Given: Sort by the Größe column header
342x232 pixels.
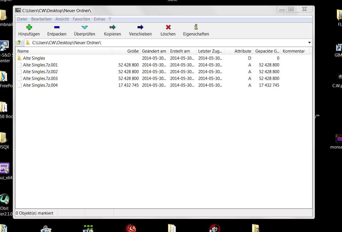Looking at the screenshot, I should click(133, 51).
